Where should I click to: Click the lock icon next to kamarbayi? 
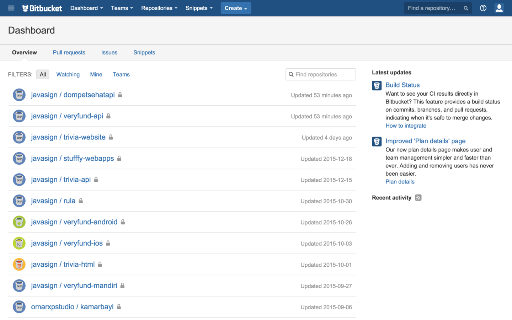pyautogui.click(x=119, y=306)
